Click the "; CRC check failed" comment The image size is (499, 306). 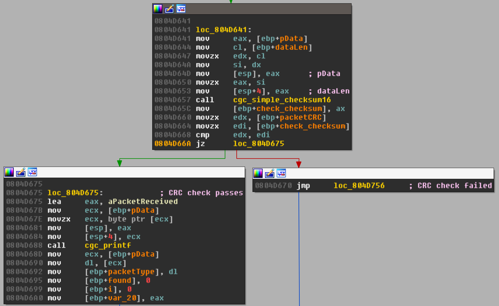[450, 186]
